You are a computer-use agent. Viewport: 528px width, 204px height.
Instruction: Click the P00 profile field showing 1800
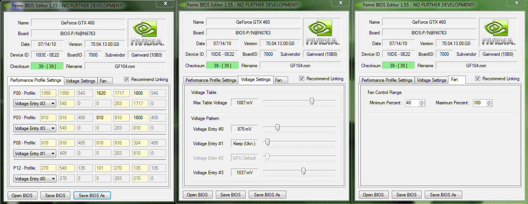tap(140, 93)
